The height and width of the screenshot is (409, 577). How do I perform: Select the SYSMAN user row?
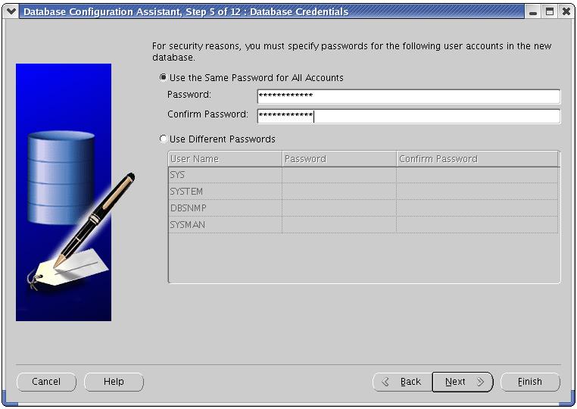click(x=224, y=225)
